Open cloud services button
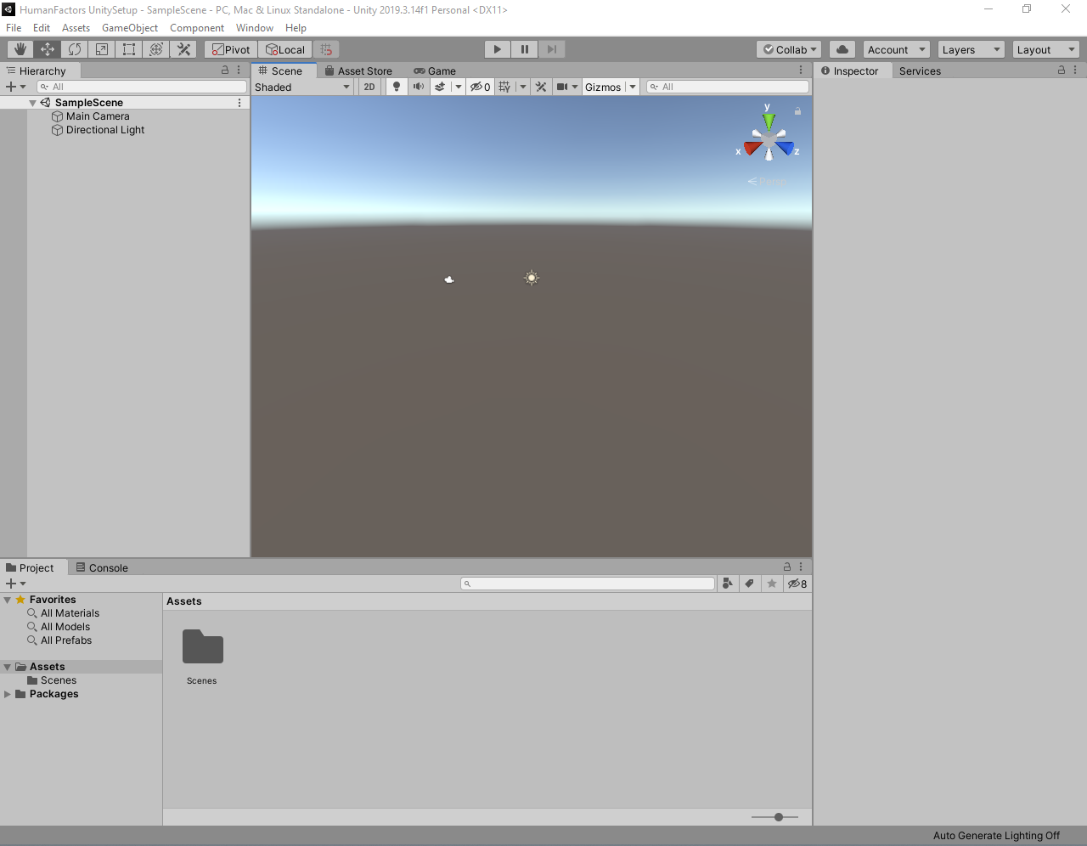Image resolution: width=1087 pixels, height=846 pixels. [x=842, y=49]
